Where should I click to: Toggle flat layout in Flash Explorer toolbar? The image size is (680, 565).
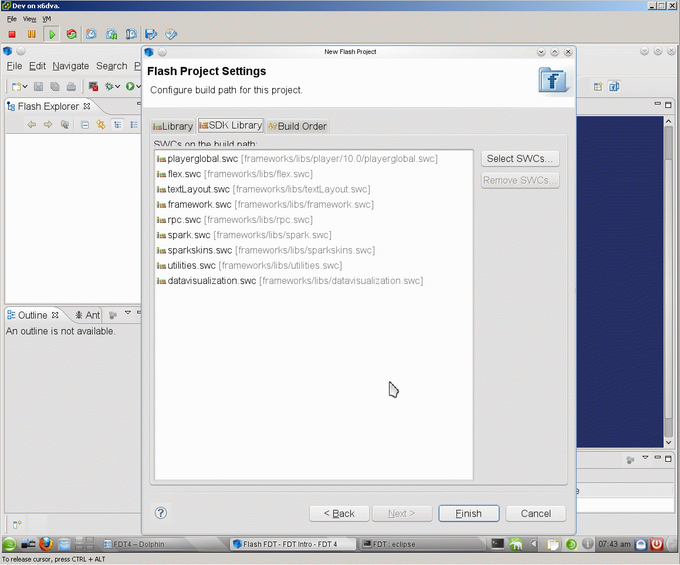(x=134, y=125)
